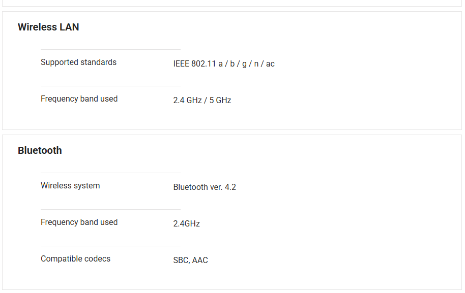The width and height of the screenshot is (465, 293).
Task: Click divider line above Wireless system
Action: point(110,173)
